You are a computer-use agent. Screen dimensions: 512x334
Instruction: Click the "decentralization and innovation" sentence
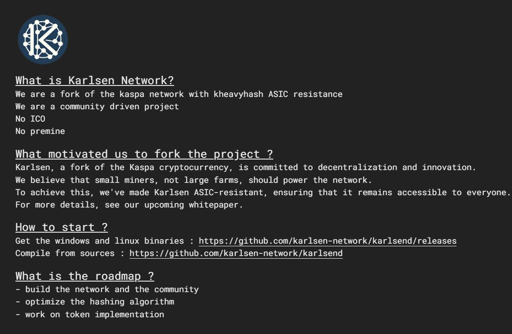[x=245, y=167]
